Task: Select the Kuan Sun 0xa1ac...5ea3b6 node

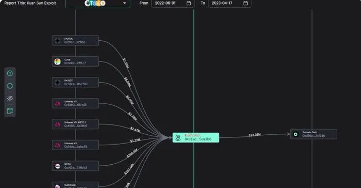Action: (196, 138)
